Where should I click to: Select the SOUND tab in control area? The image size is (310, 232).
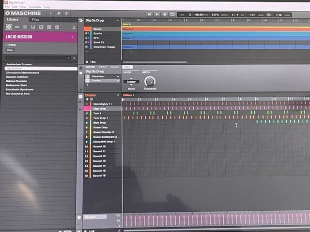pos(115,67)
